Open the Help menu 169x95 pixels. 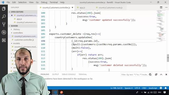point(62,2)
